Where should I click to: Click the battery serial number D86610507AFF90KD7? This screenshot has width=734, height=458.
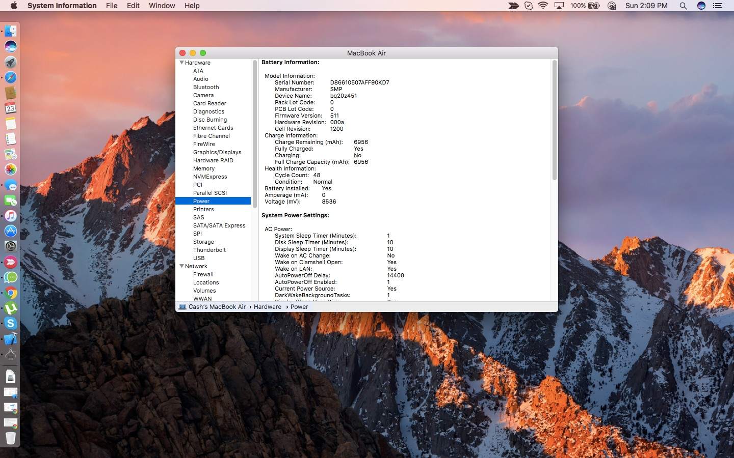[359, 82]
